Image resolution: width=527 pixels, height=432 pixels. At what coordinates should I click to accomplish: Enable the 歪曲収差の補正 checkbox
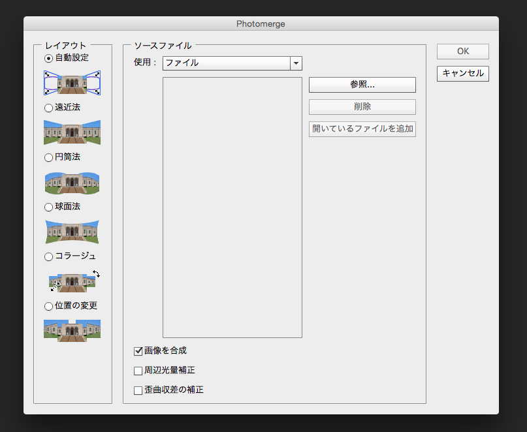pos(138,390)
